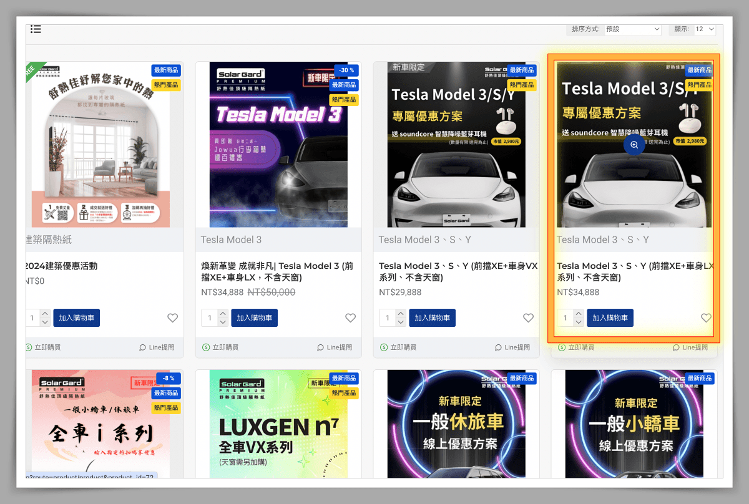Open the 一般休旅車 線上優惠方案 image

pos(456,424)
